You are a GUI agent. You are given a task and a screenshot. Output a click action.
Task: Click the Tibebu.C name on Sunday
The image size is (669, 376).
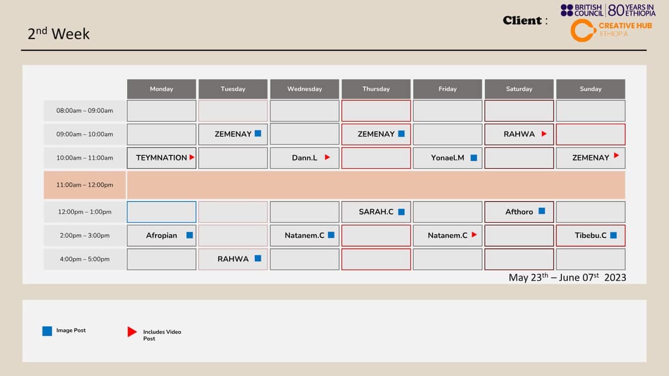point(590,235)
